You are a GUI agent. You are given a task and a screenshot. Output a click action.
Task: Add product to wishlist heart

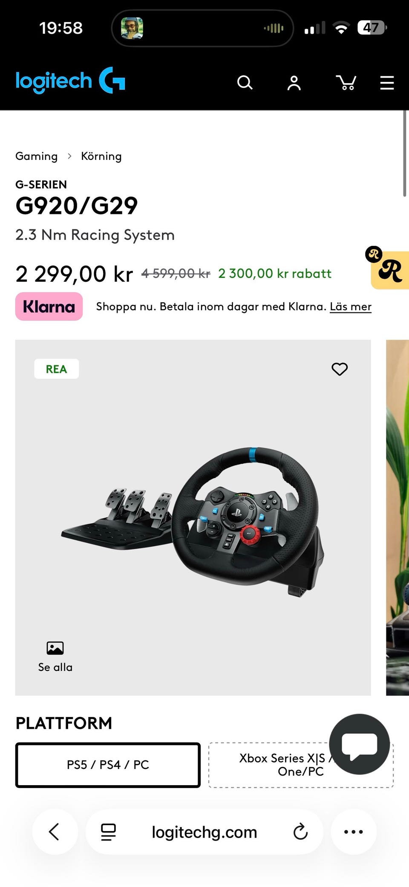340,369
